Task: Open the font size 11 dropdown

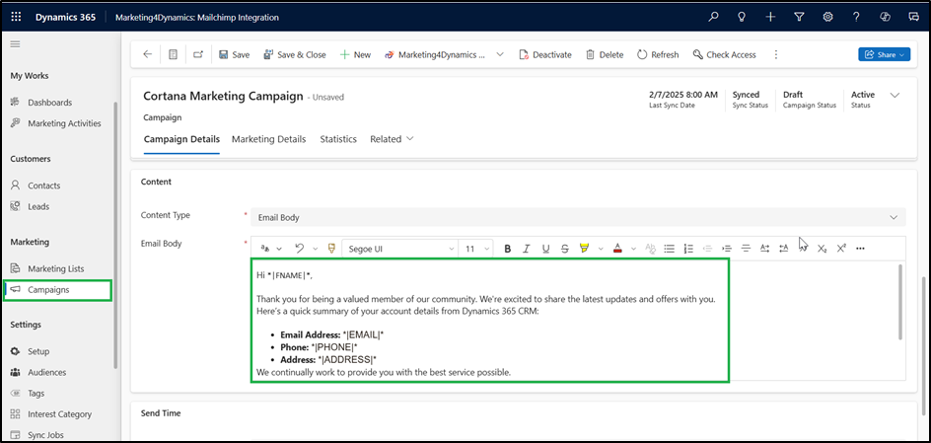Action: coord(475,249)
